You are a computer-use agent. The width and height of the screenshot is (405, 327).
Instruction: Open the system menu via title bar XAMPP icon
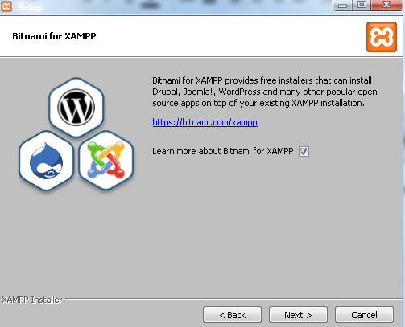pos(6,6)
